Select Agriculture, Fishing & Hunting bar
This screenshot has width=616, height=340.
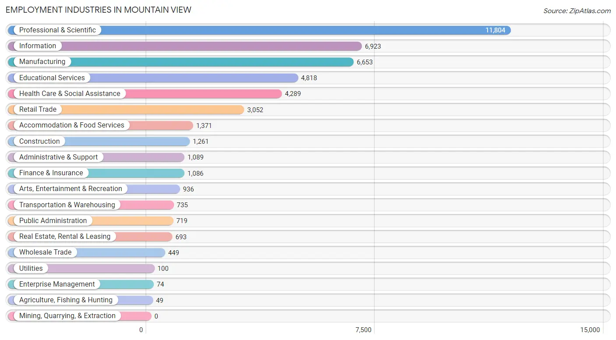click(81, 300)
